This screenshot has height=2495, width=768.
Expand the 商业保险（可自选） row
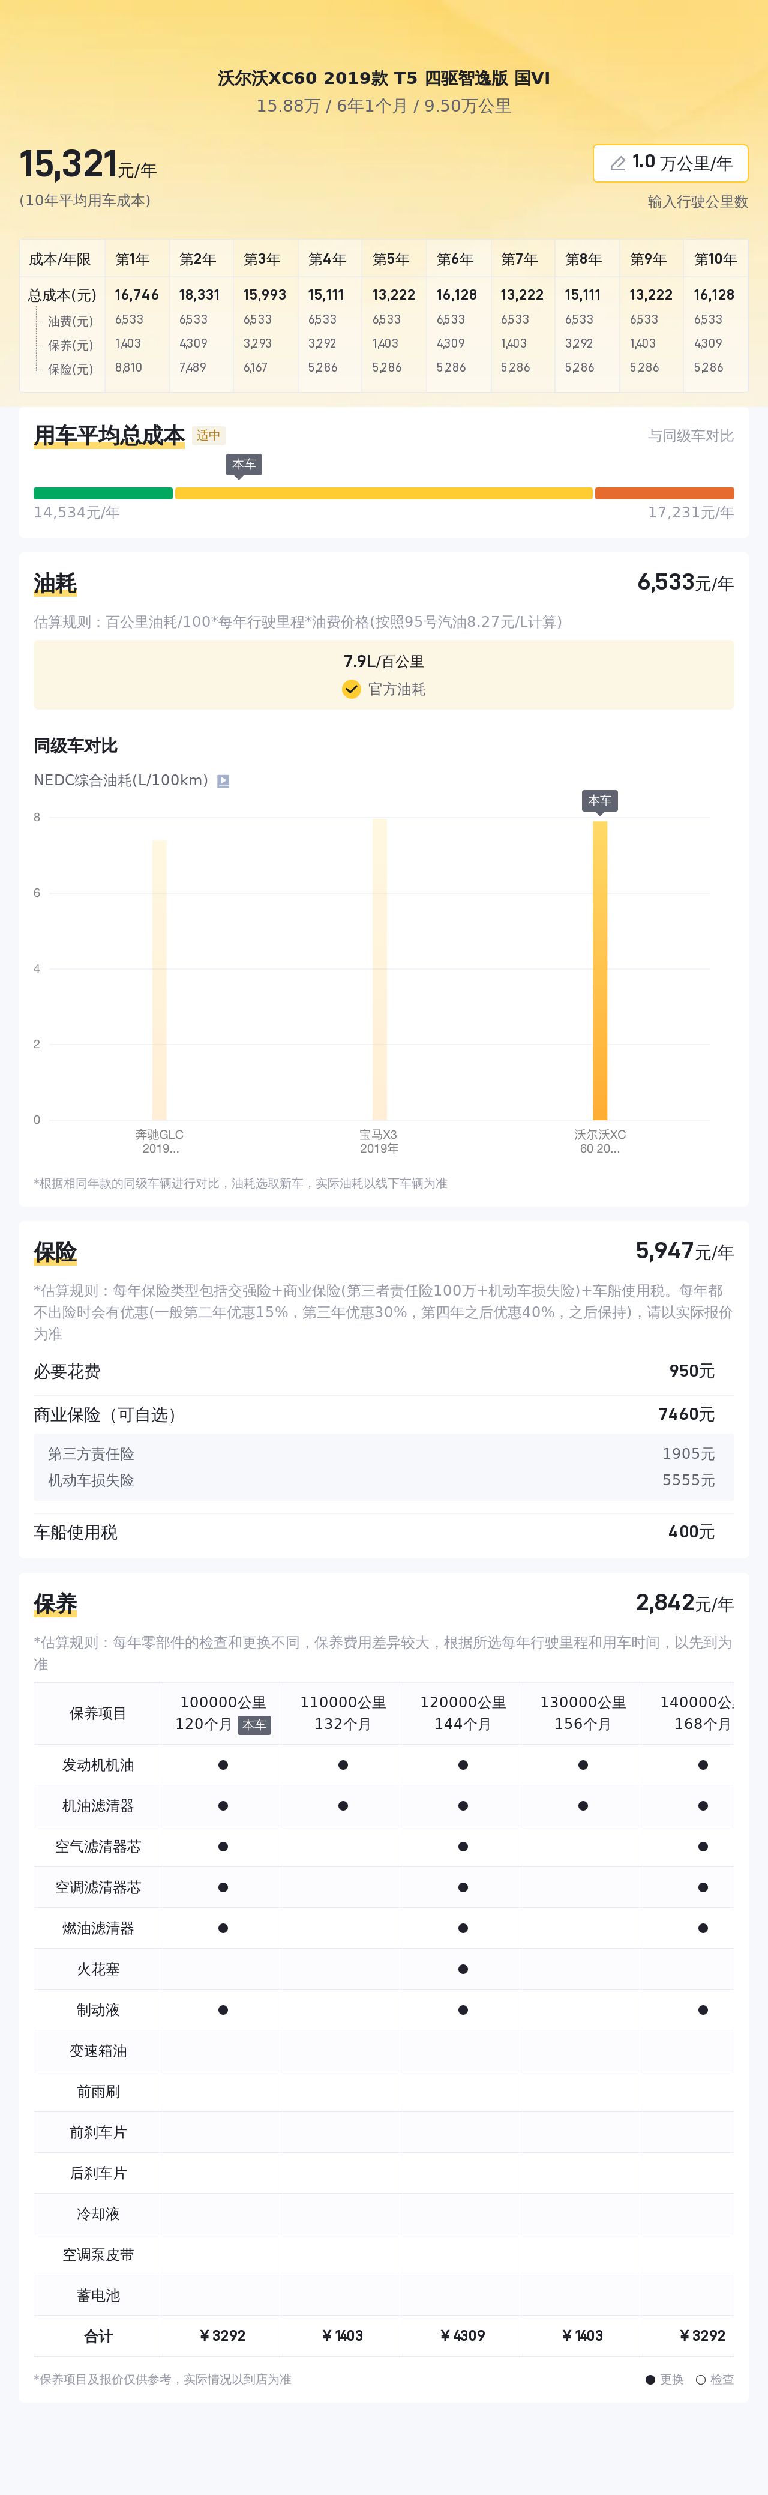point(383,1414)
